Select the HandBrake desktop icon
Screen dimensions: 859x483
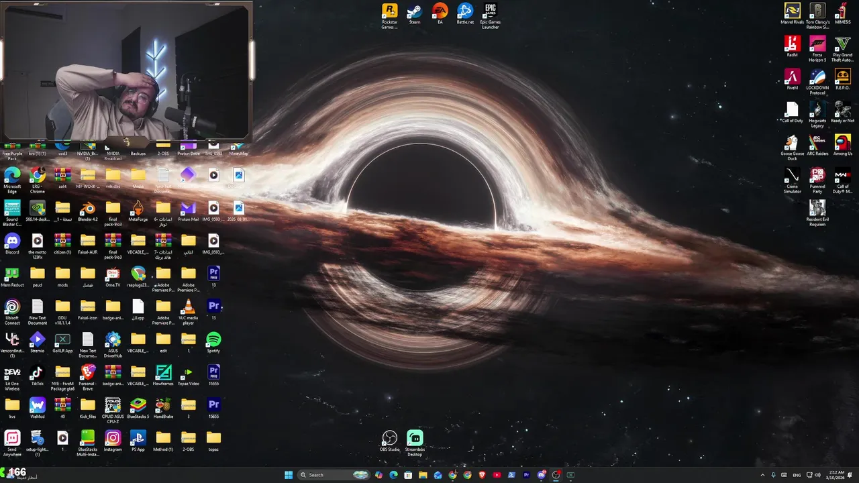163,408
